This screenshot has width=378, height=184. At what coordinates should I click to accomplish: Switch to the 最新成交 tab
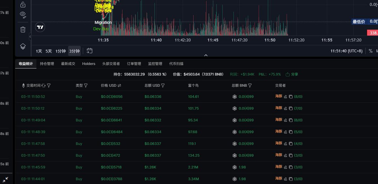(68, 64)
